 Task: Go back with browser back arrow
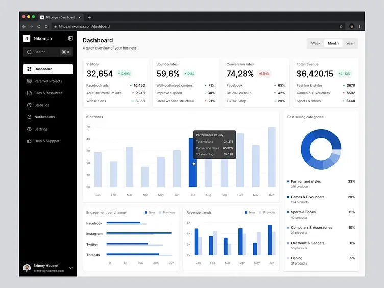[24, 26]
